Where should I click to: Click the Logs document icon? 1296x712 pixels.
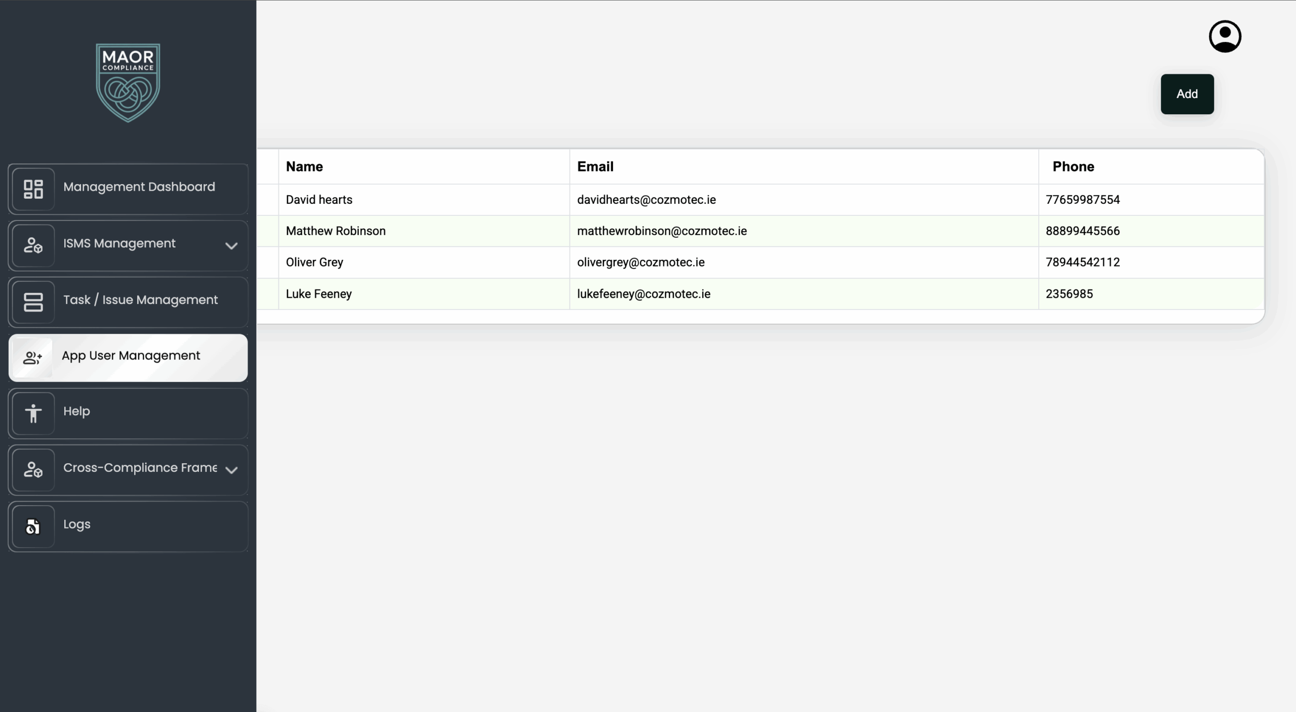click(x=33, y=526)
